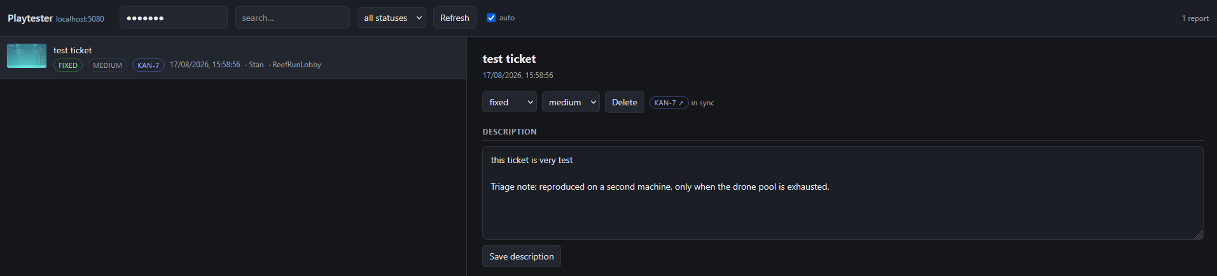The image size is (1217, 276).
Task: Expand the fixed status dropdown
Action: 510,102
